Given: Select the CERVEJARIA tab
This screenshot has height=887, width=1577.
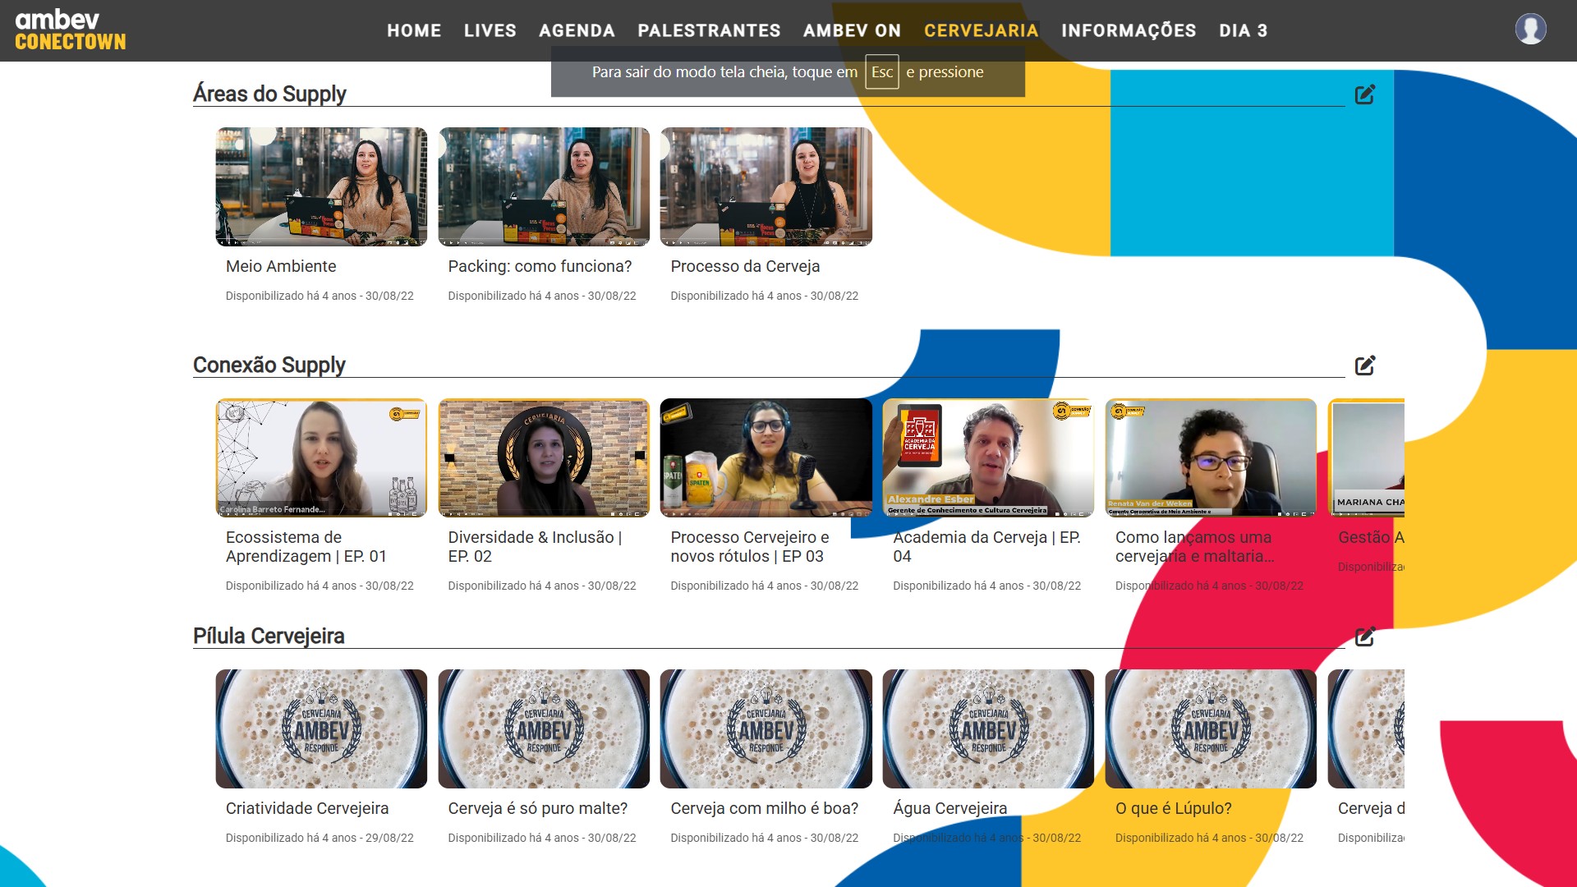Looking at the screenshot, I should coord(982,30).
